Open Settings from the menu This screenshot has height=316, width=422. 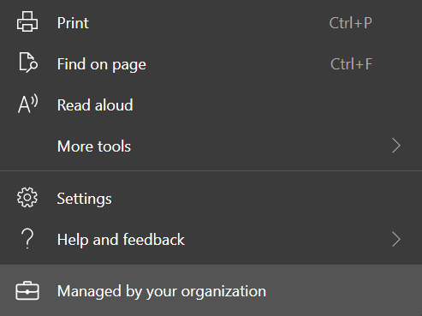[x=211, y=199]
